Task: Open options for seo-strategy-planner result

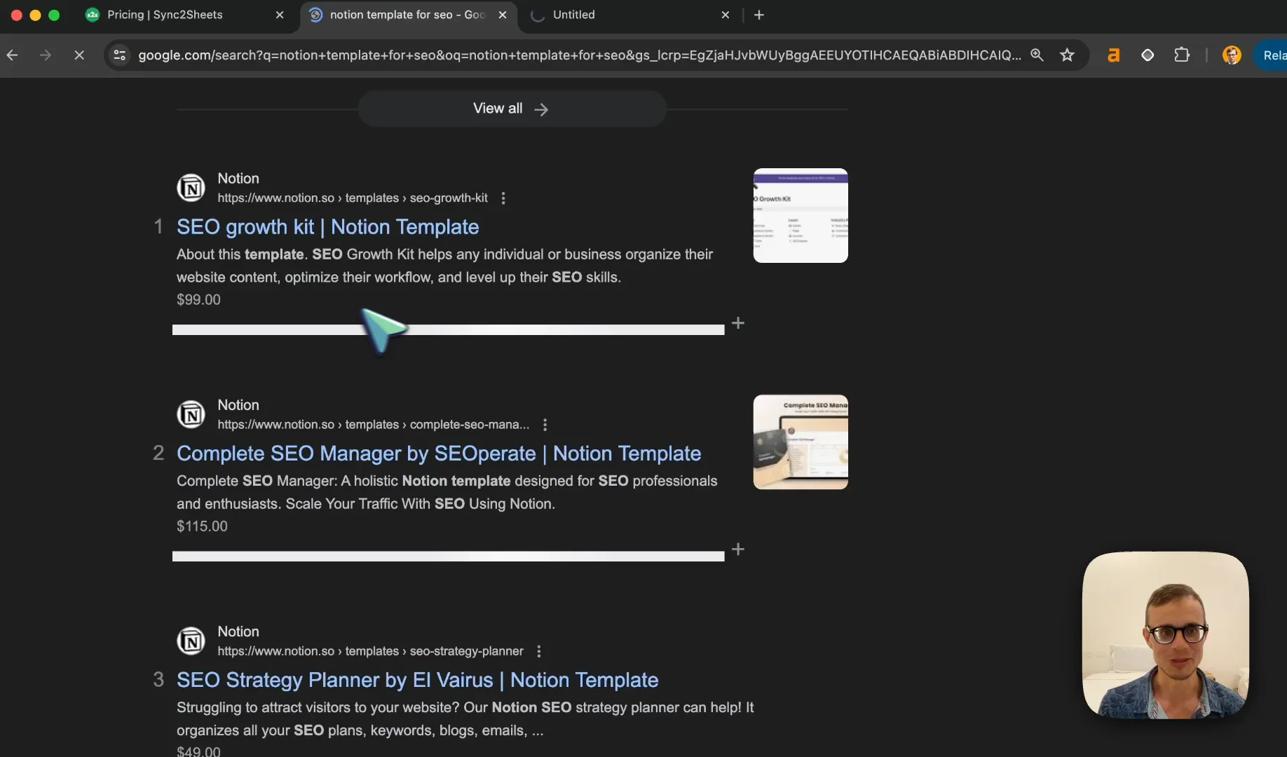Action: click(538, 651)
